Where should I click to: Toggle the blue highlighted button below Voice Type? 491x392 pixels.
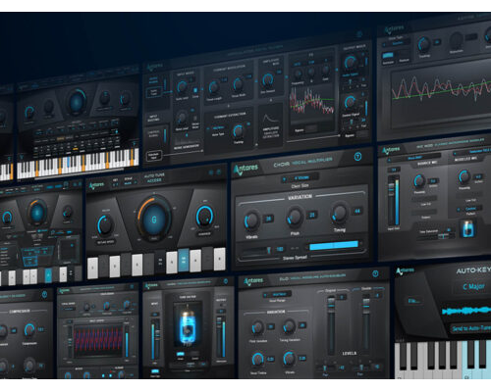coord(388,55)
